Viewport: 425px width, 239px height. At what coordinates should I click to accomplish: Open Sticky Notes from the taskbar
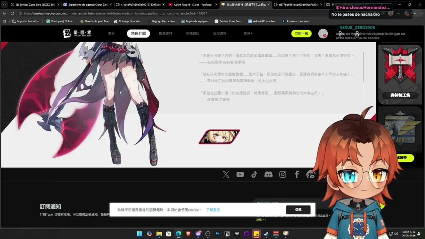coord(256,234)
